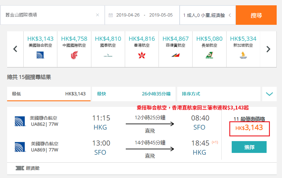Screen dimensions: 282x178
Task: Expand the passengers and cabin class selector
Action: pyautogui.click(x=207, y=15)
